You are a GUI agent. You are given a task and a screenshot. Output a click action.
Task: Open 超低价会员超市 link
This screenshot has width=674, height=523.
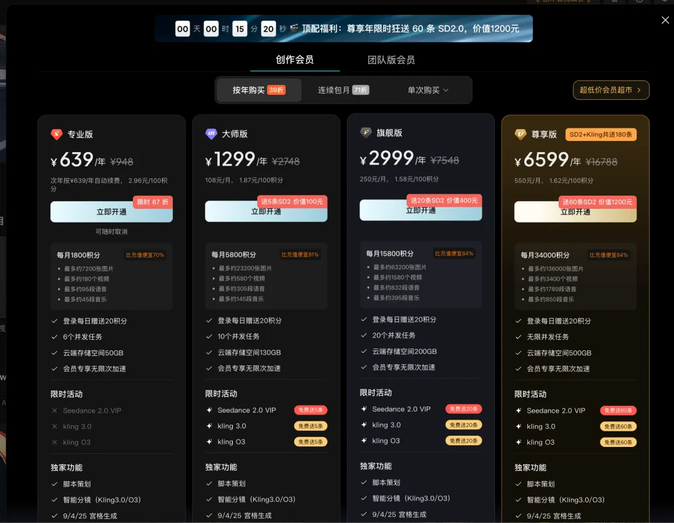pos(611,90)
